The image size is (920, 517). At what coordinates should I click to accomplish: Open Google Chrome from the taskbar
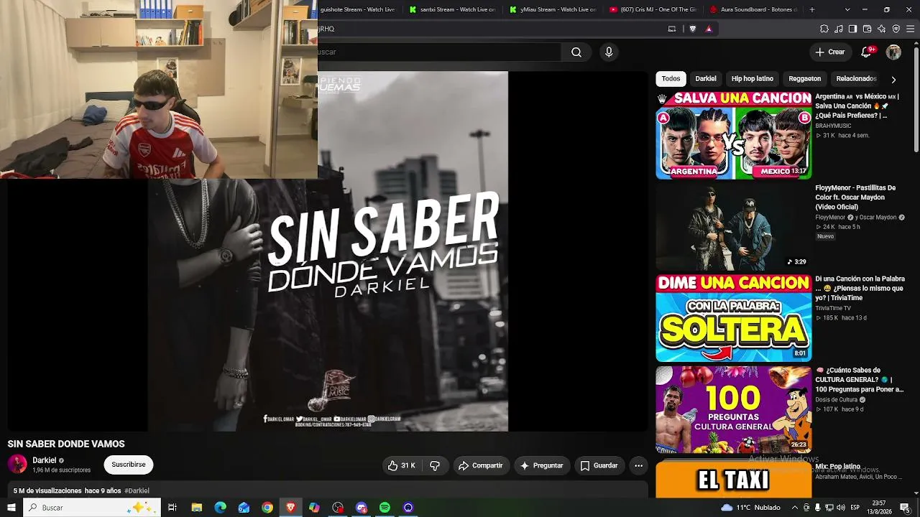tap(267, 508)
